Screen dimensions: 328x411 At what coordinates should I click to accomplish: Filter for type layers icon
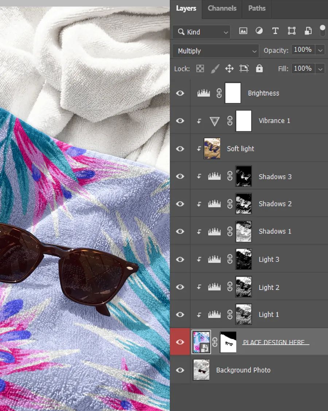point(275,31)
